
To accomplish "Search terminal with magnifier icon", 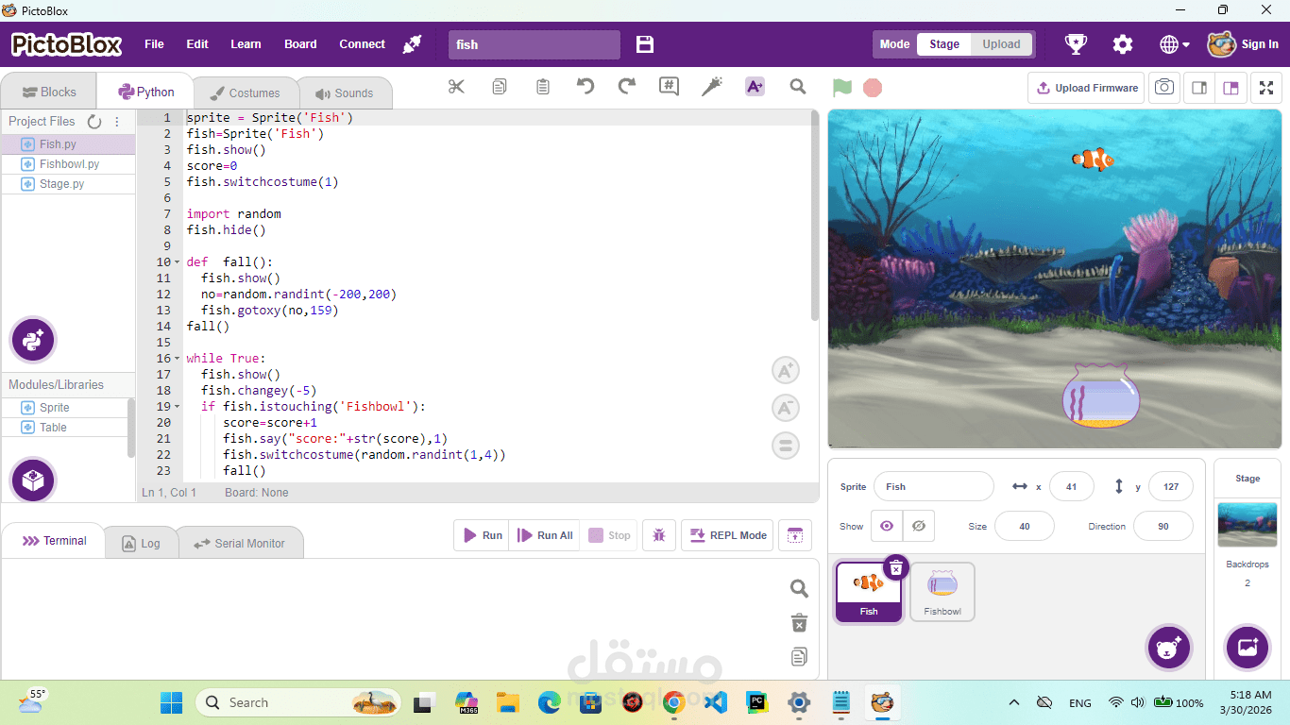I will [x=799, y=589].
